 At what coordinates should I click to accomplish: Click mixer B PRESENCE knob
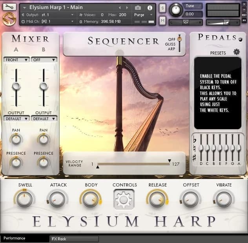point(44,163)
